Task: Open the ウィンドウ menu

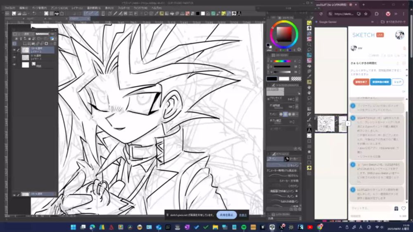Action: (x=140, y=8)
